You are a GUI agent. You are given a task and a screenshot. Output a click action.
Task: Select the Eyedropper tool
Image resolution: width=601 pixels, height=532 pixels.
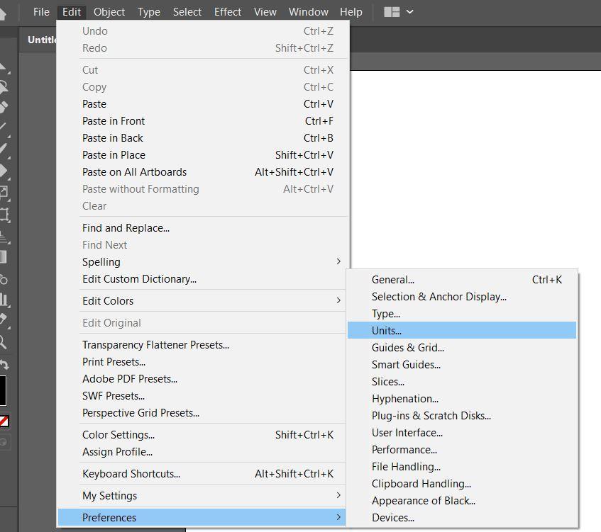tap(3, 320)
